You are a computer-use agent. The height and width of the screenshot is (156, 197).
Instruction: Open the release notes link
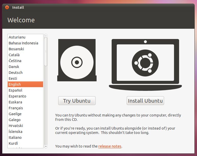110,146
